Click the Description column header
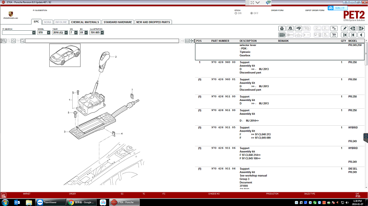The height and width of the screenshot is (206, 368). click(248, 41)
